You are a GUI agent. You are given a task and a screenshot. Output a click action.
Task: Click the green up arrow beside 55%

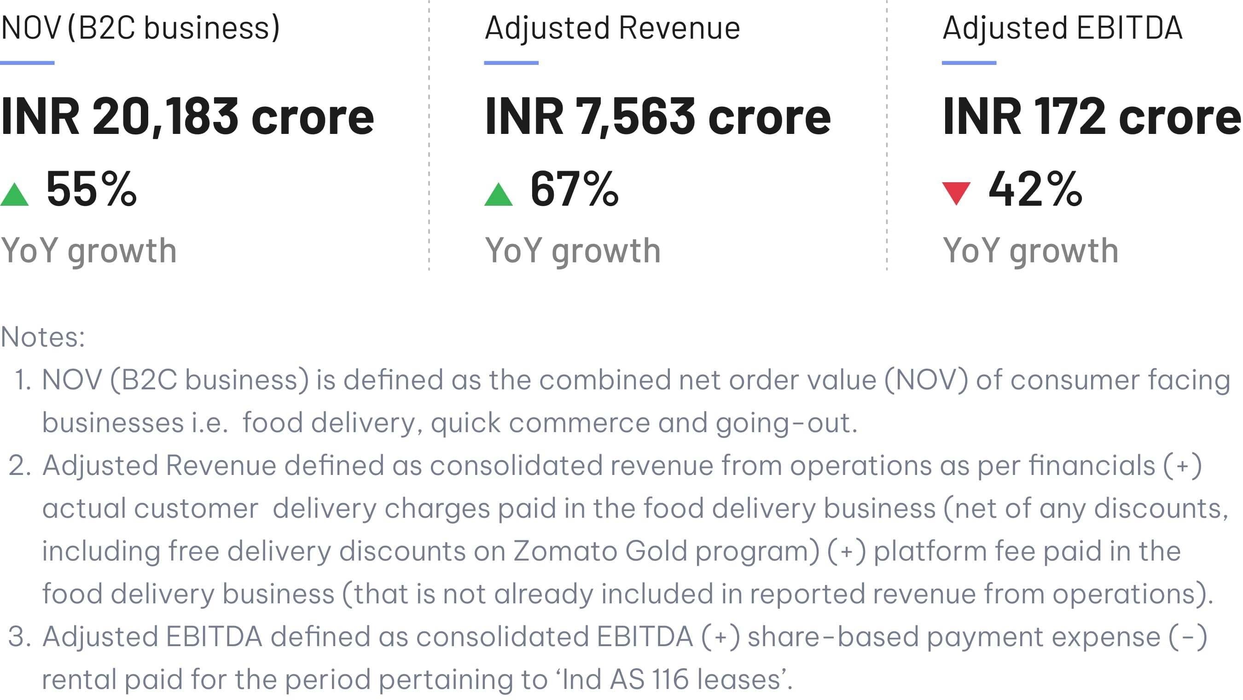(15, 195)
